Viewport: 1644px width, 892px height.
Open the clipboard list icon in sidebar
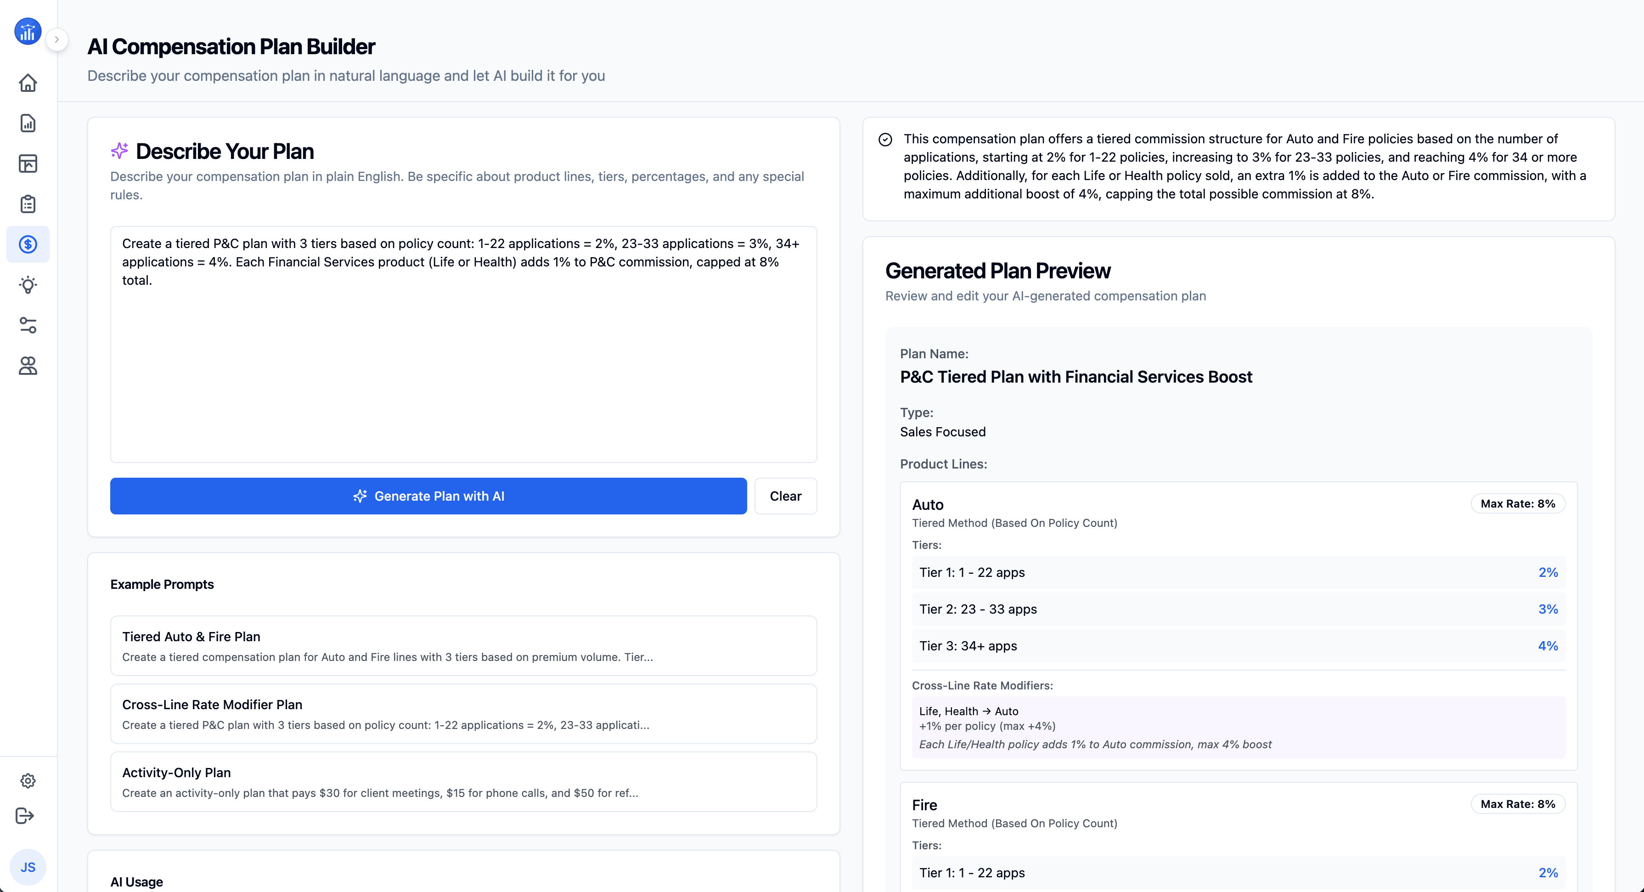tap(28, 204)
